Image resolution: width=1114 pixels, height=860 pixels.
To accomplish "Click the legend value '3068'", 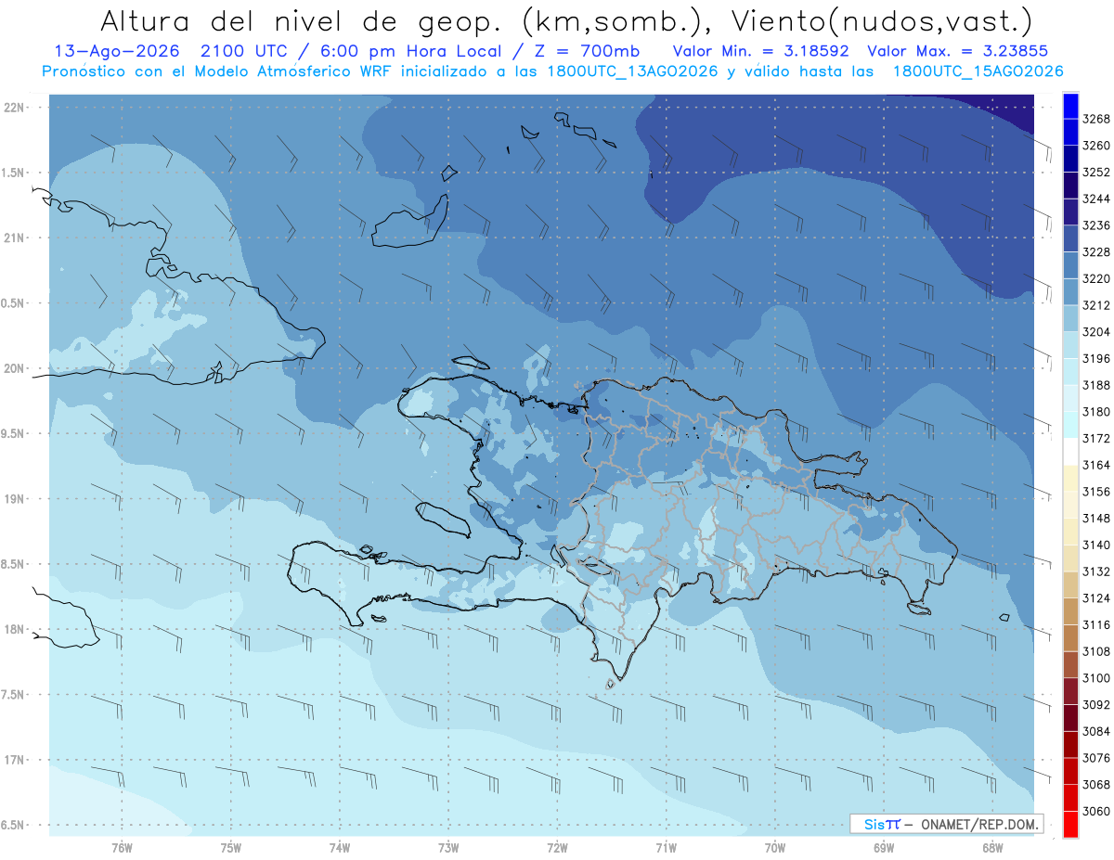I will [1095, 785].
